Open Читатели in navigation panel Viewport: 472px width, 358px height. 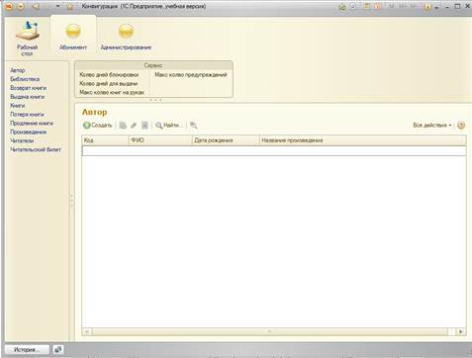[22, 140]
